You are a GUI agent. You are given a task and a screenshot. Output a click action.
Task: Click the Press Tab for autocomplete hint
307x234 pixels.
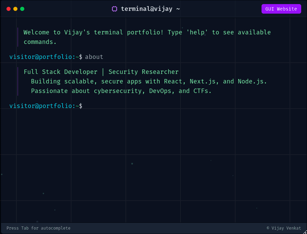(38, 228)
